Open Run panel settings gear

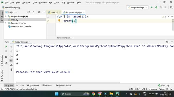coord(167,42)
